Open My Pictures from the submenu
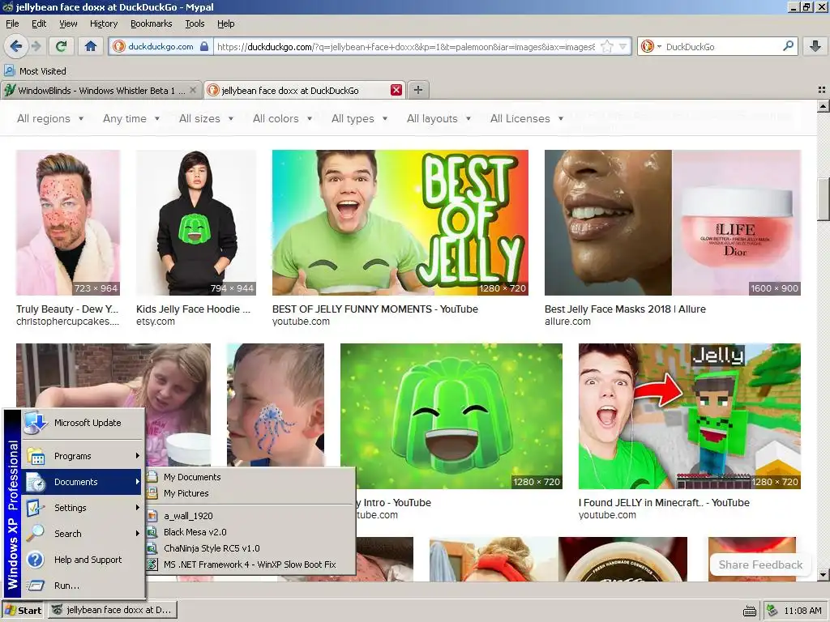Image resolution: width=830 pixels, height=622 pixels. (x=250, y=493)
